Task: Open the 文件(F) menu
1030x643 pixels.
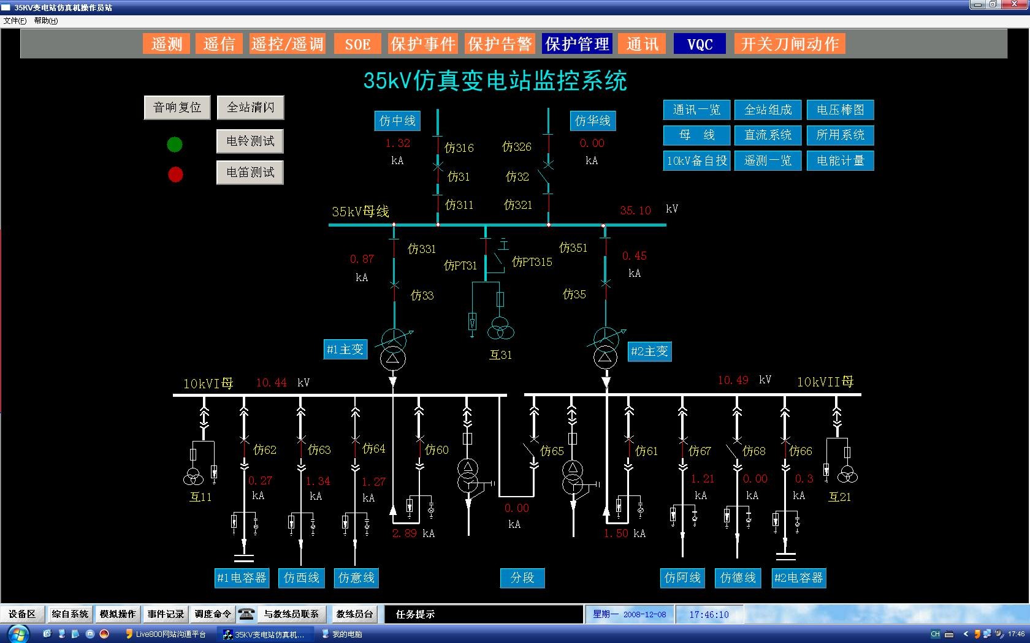Action: (15, 21)
